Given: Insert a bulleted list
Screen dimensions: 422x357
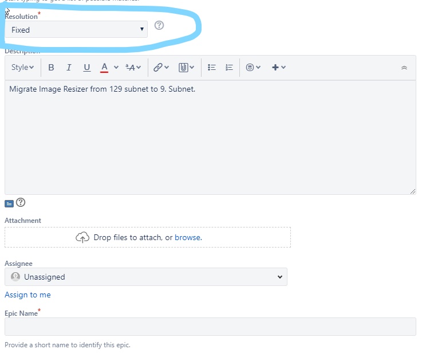Looking at the screenshot, I should [212, 68].
